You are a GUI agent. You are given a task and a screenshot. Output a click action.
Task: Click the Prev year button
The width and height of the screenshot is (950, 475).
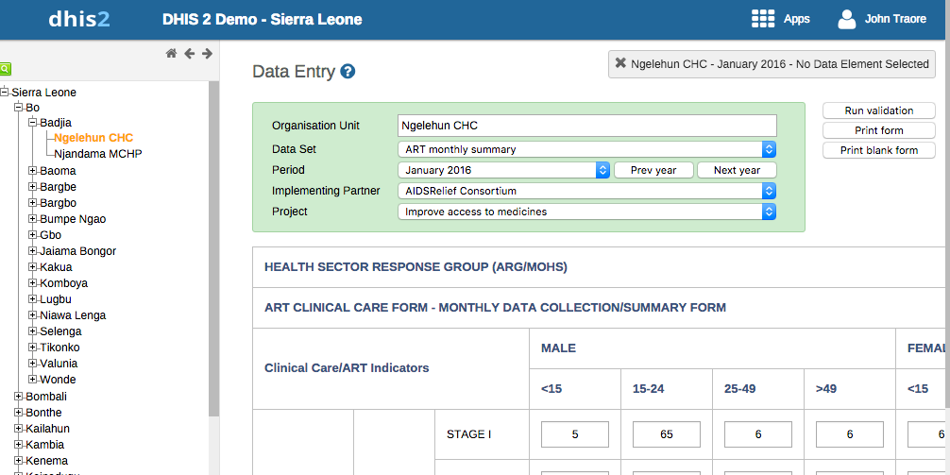653,170
